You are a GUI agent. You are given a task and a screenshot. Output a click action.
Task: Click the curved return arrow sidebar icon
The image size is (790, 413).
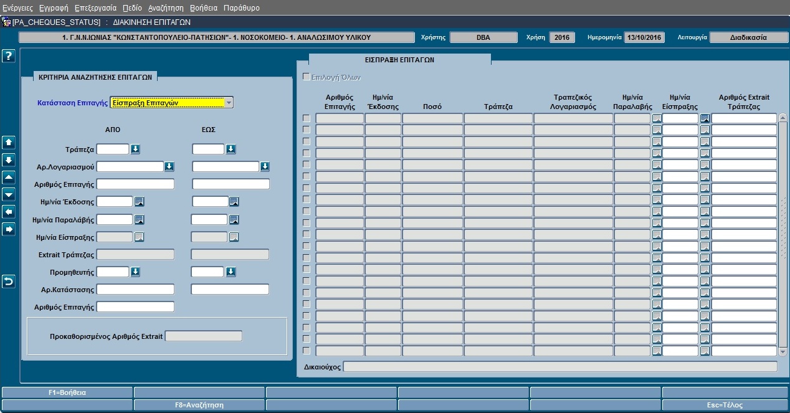(9, 282)
